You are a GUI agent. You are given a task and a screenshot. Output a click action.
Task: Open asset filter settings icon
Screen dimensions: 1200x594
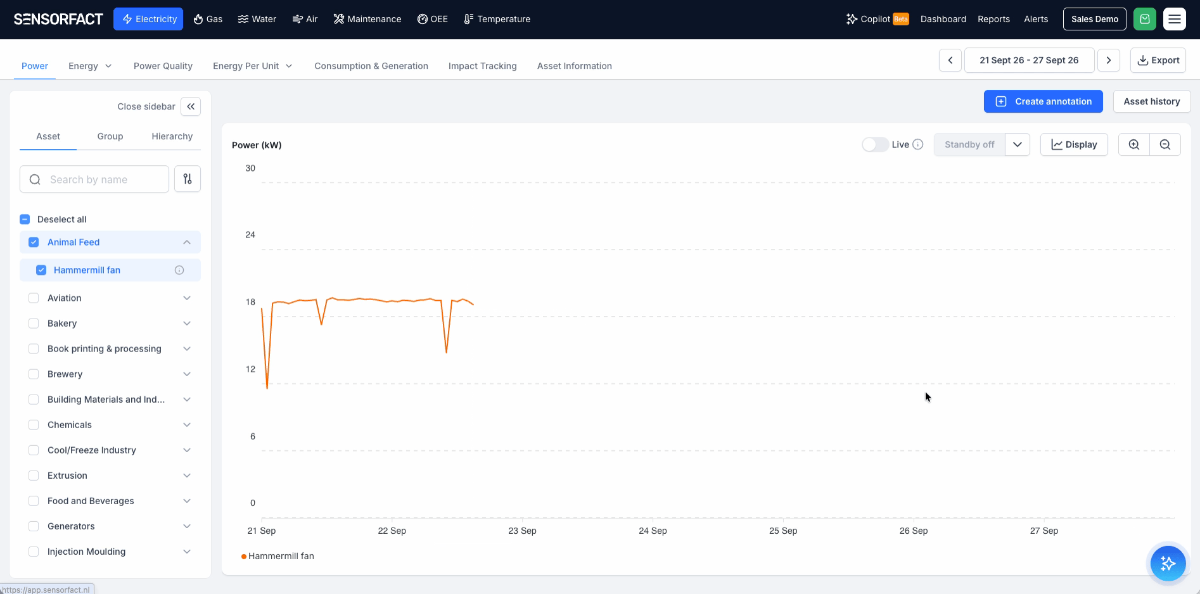coord(188,179)
